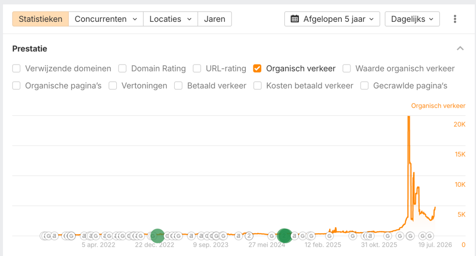Click the G update marker near 12 feb. 2025

click(330, 236)
